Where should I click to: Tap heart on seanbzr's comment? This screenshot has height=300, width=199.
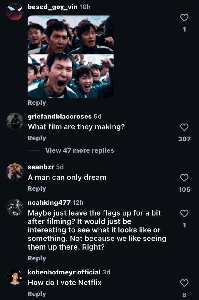tap(184, 178)
